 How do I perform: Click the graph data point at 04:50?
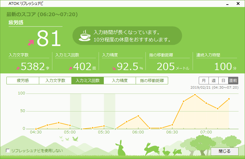pyautogui.click(x=59, y=123)
